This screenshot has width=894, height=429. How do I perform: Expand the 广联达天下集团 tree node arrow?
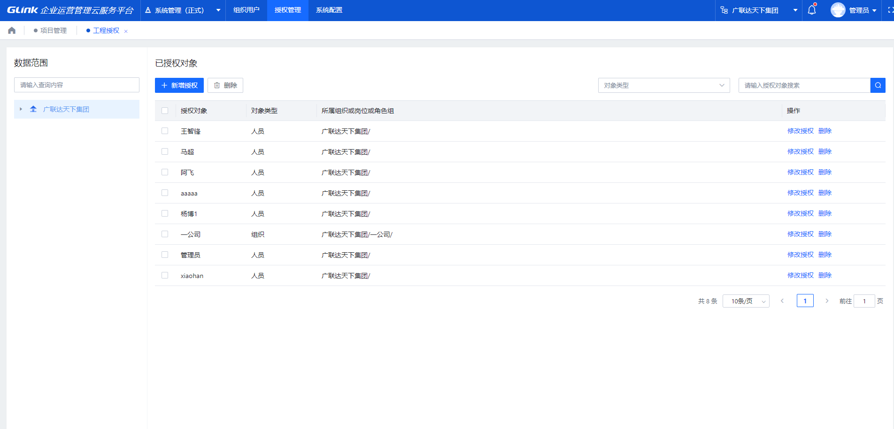click(21, 109)
